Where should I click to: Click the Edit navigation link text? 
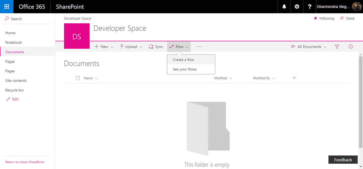coord(15,99)
